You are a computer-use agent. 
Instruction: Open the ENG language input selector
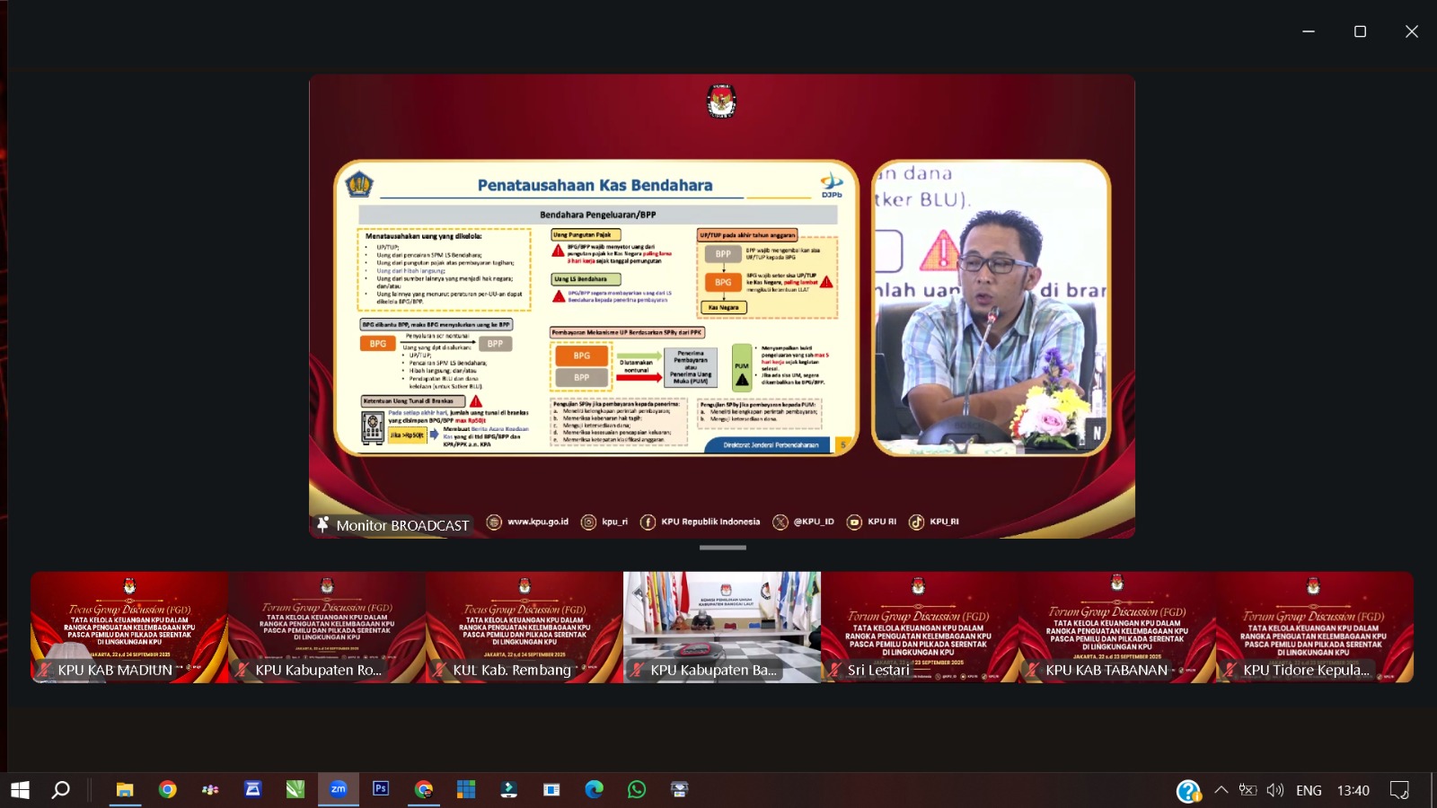(x=1309, y=790)
